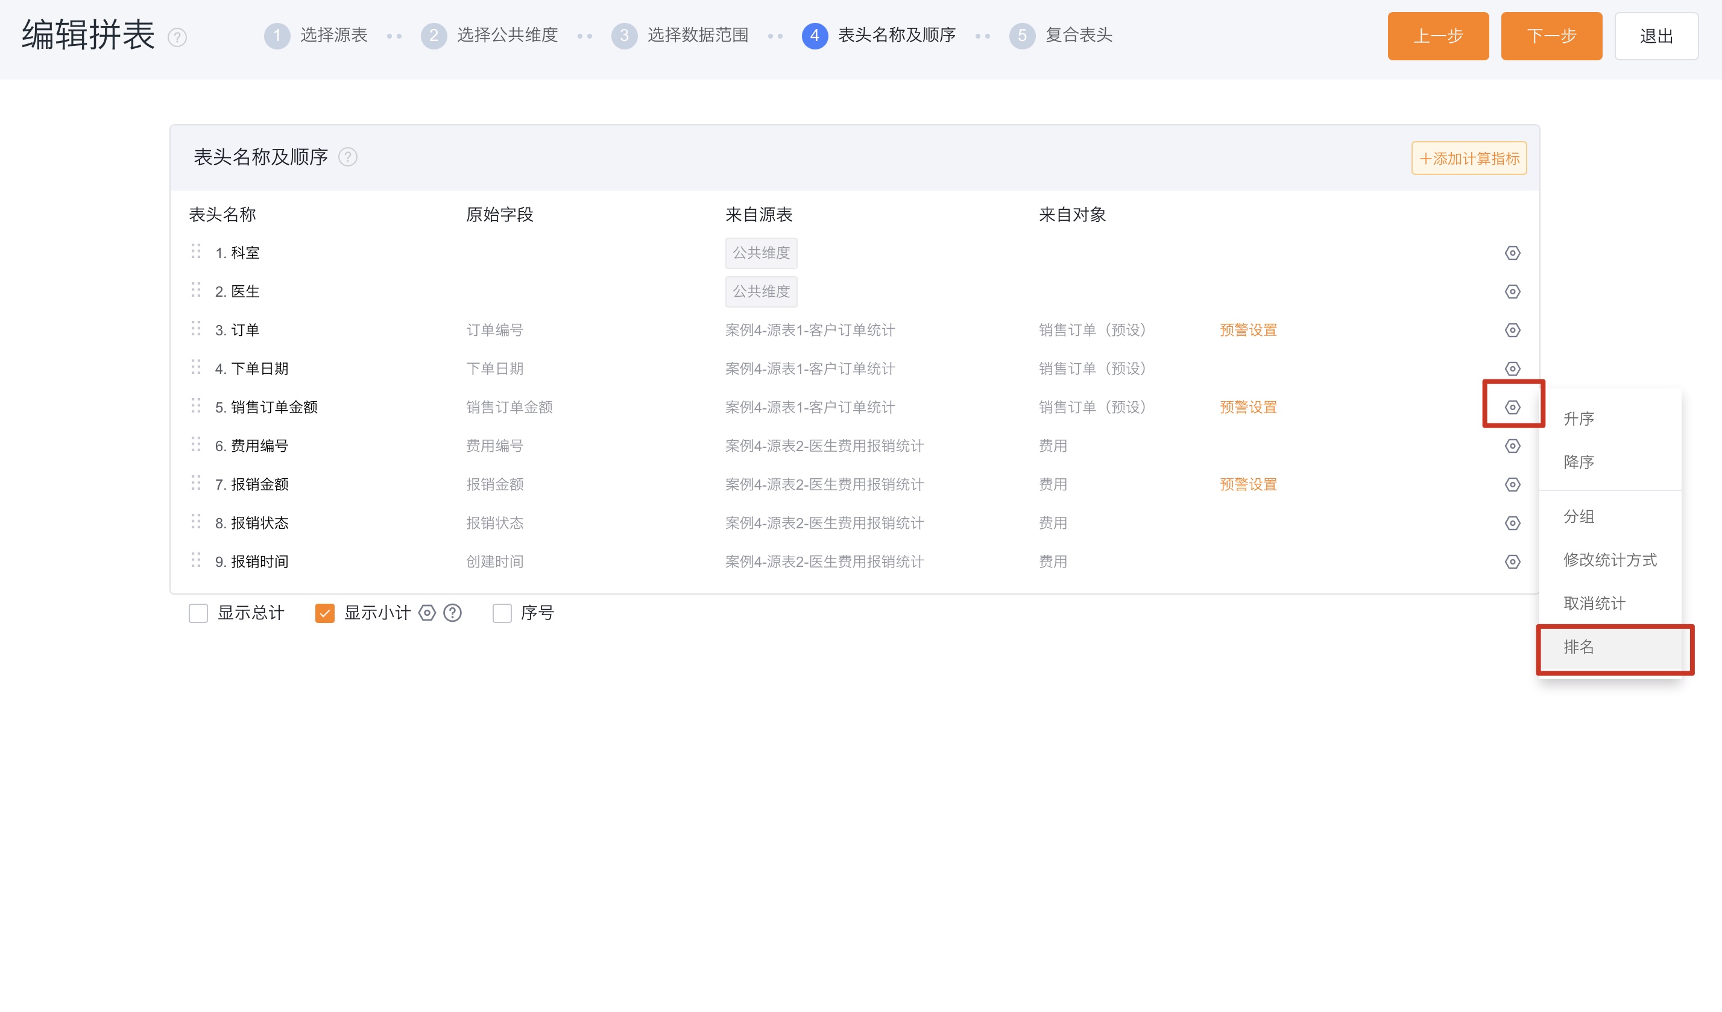Click the gear icon on 报销时间 row

1512,561
